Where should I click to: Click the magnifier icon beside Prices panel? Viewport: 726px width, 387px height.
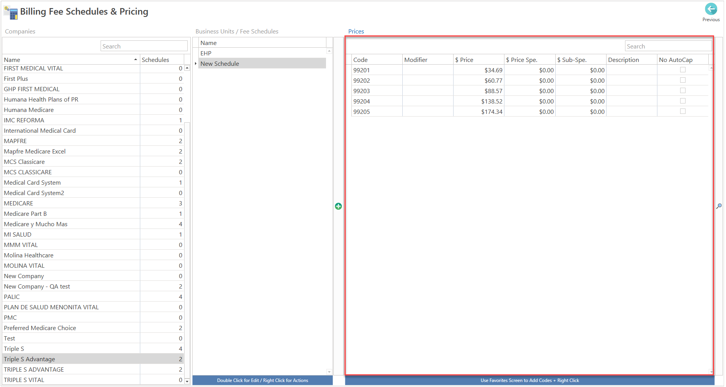[x=719, y=206]
